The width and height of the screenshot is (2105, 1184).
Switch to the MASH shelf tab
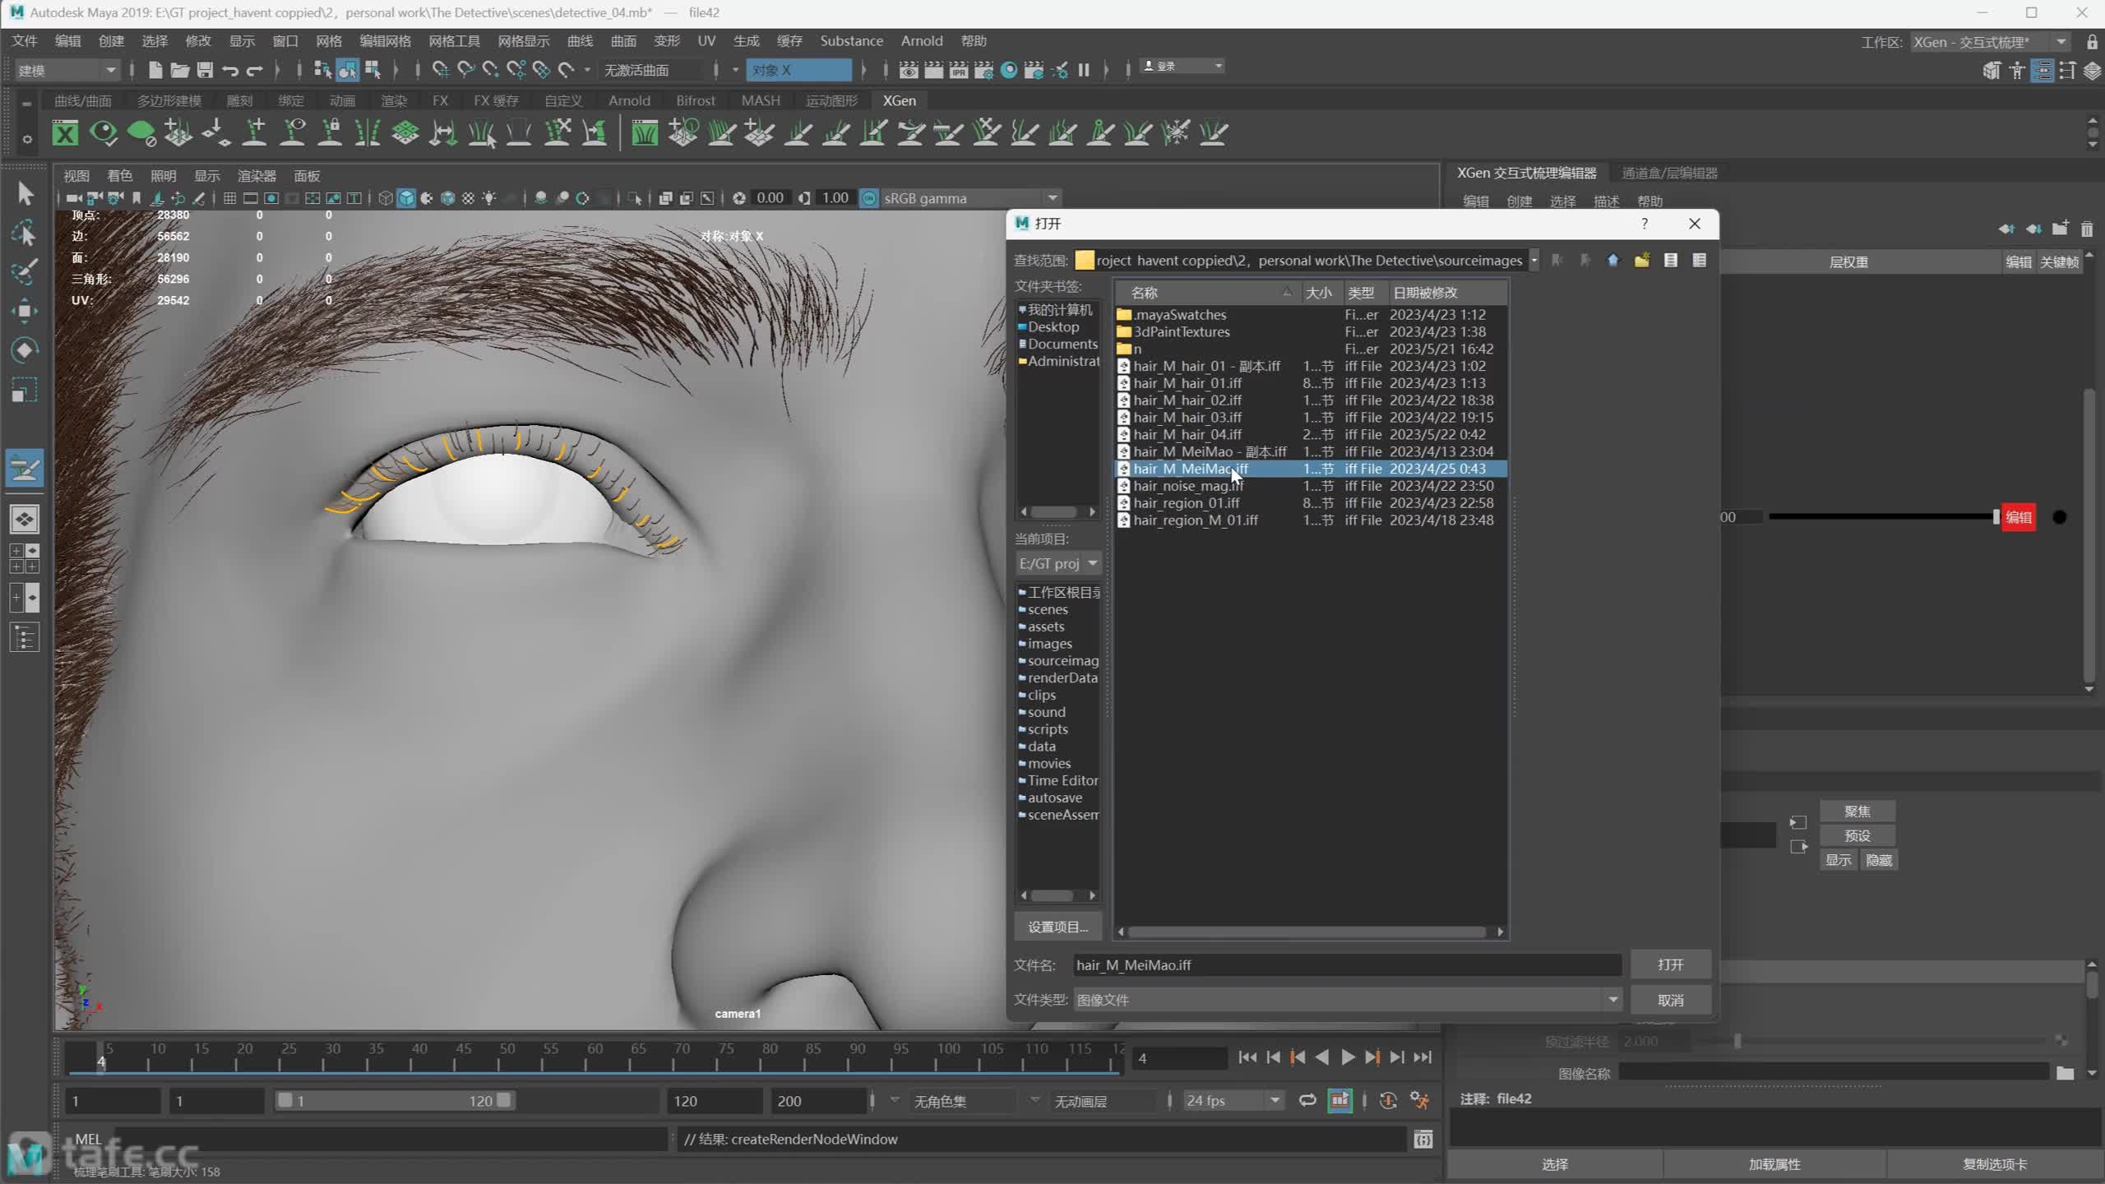coord(761,100)
